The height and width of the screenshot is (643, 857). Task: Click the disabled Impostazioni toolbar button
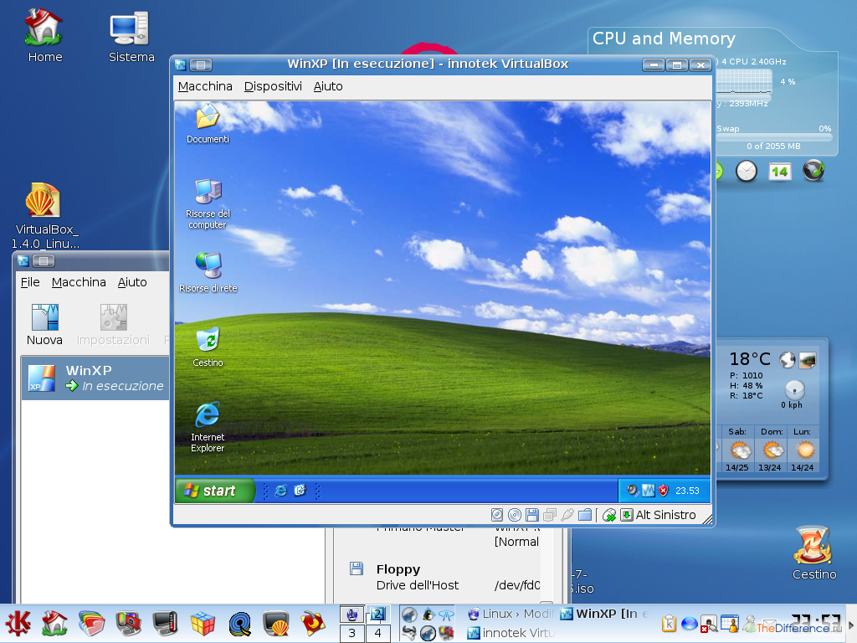click(x=113, y=326)
